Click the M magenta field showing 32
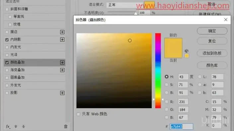Image resolution: width=234 pixels, height=131 pixels. 216,109
